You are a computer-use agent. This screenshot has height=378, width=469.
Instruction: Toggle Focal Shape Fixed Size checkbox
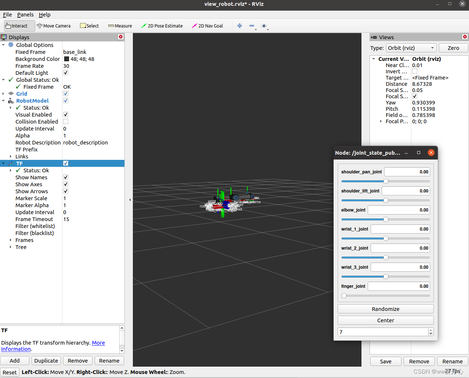click(x=415, y=96)
